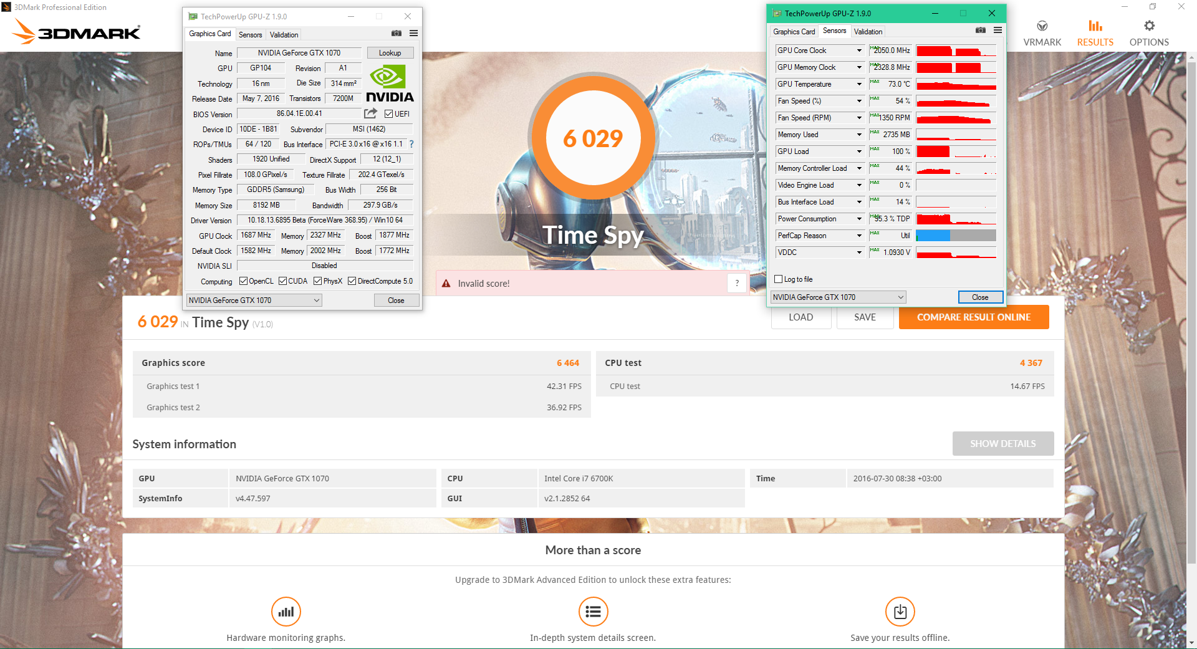
Task: Click screenshot camera icon in Sensors GPU-Z window
Action: 981,30
